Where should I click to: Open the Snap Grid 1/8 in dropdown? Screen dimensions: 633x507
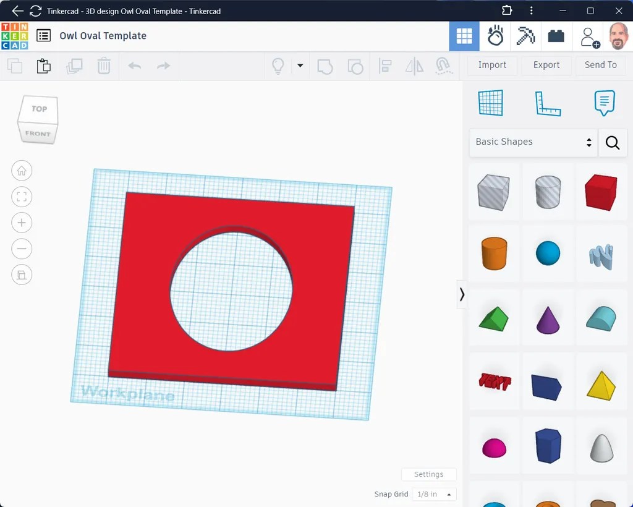click(435, 494)
